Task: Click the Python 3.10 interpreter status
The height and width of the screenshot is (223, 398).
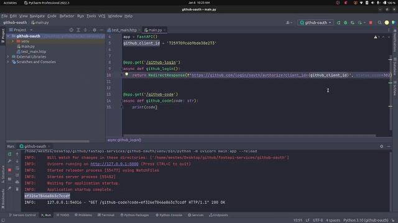Action: pyautogui.click(x=366, y=221)
